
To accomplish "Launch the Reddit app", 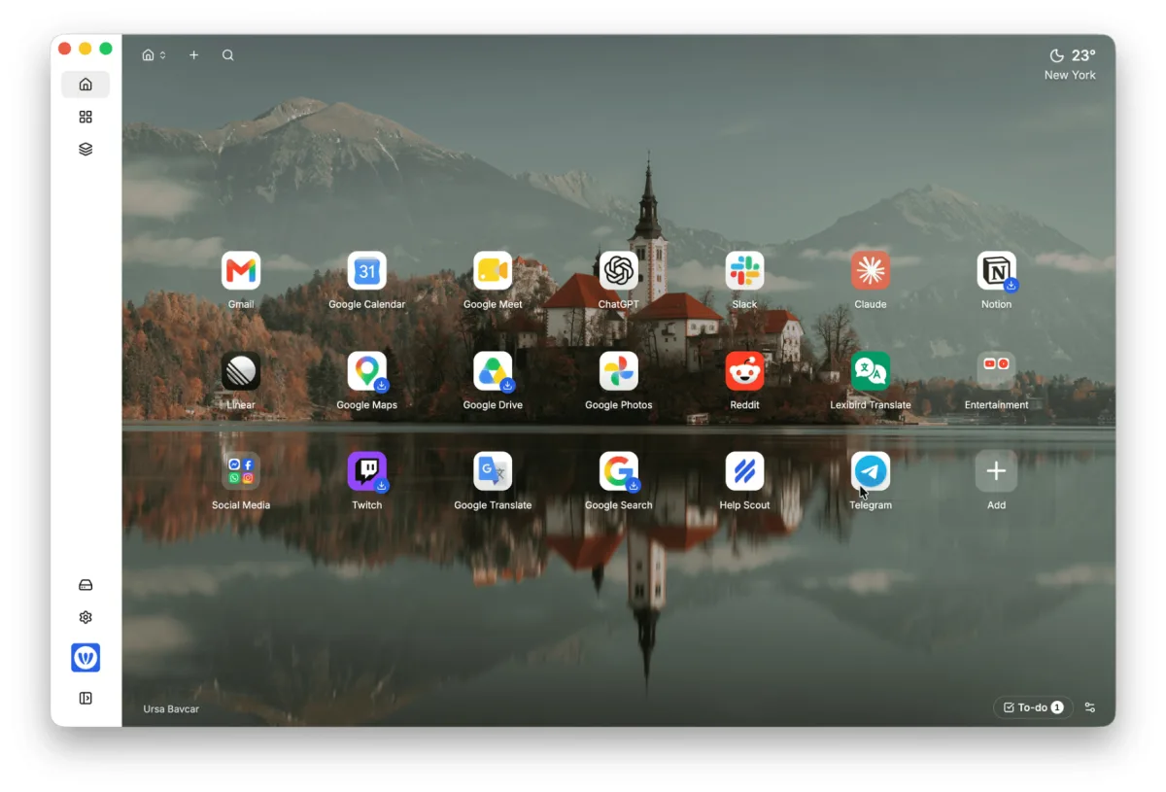I will point(744,371).
